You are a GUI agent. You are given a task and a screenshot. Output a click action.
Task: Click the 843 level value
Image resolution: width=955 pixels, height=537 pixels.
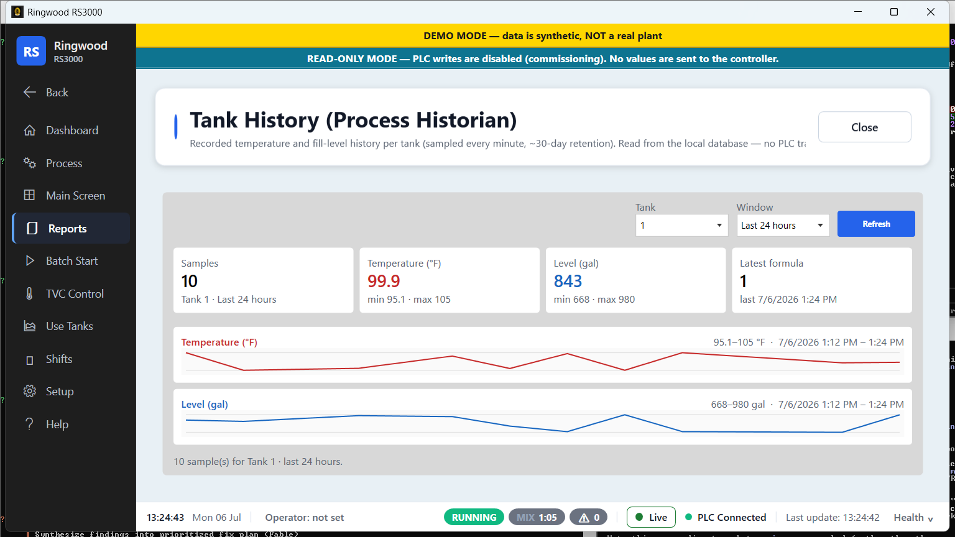[x=568, y=281]
